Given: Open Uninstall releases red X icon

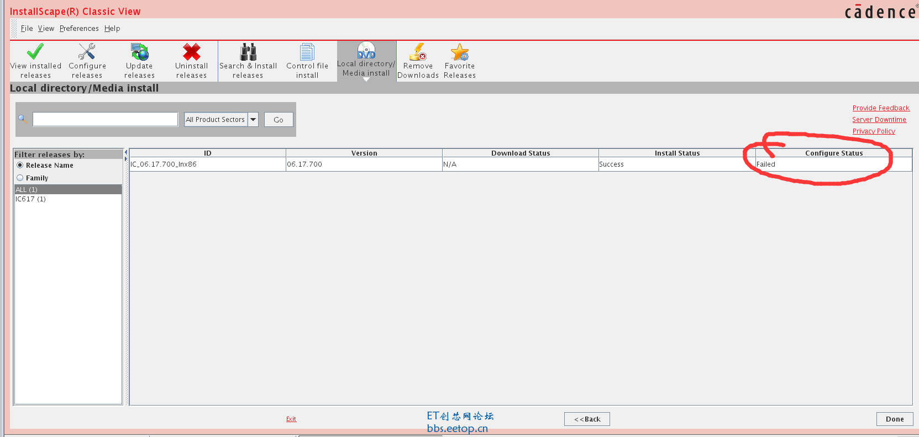Looking at the screenshot, I should tap(192, 51).
